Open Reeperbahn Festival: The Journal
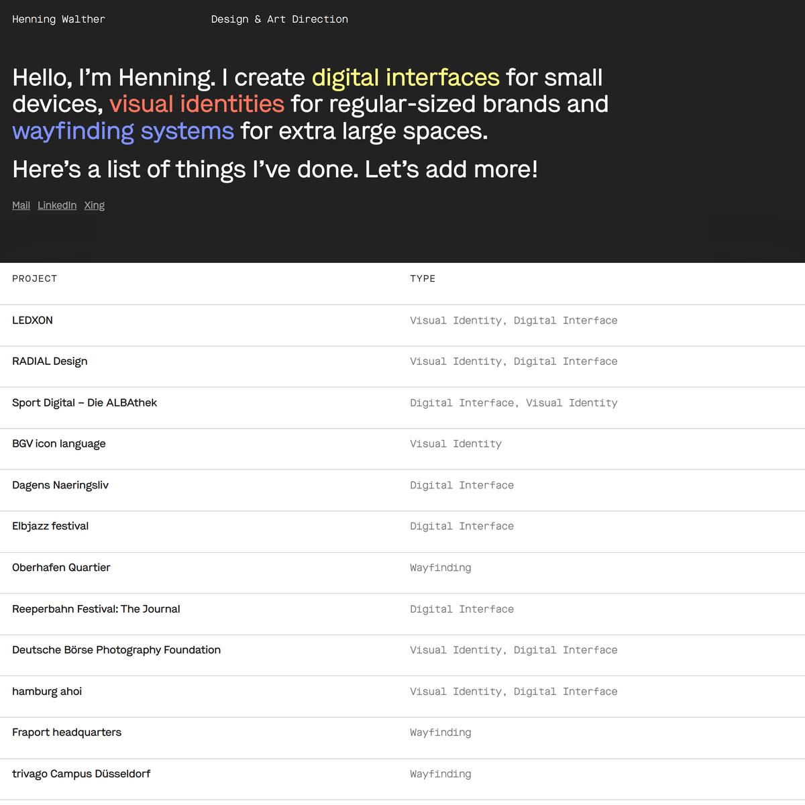Viewport: 805px width, 805px height. [x=96, y=609]
